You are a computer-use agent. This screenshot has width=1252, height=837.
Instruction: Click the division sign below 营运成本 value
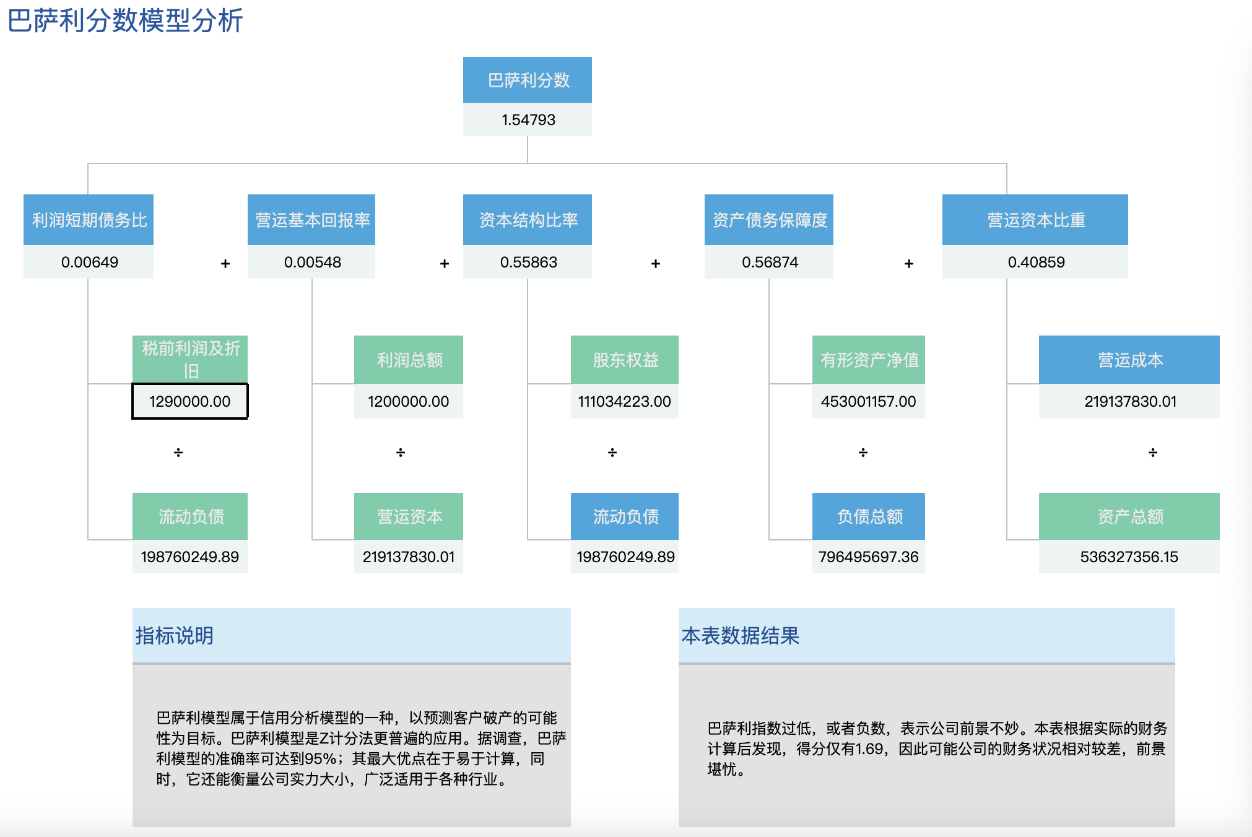(x=1153, y=453)
